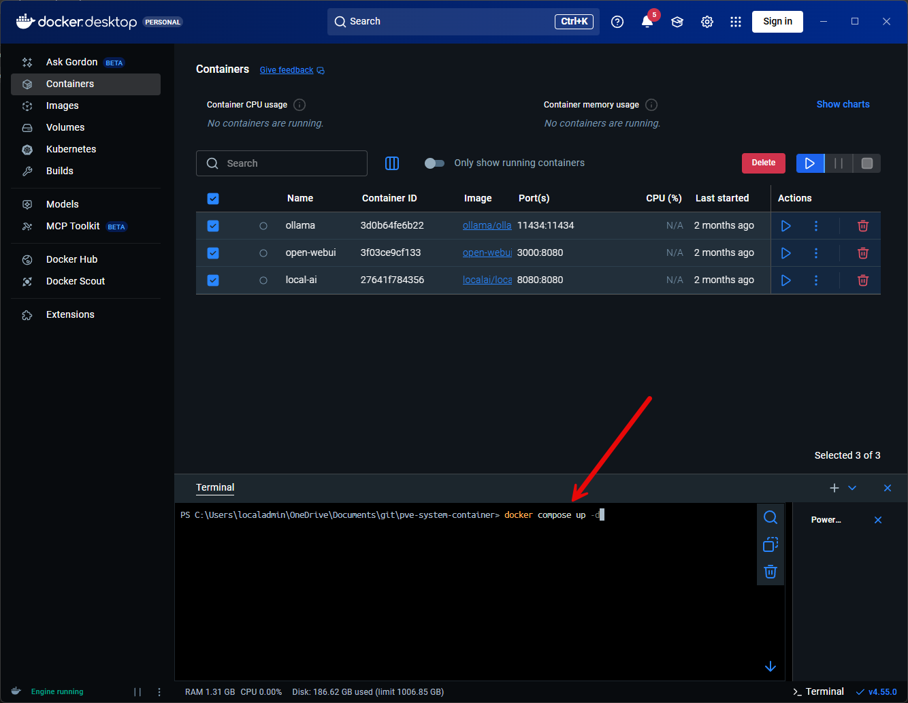Open the Help center question mark icon
The image size is (908, 703).
[x=617, y=22]
